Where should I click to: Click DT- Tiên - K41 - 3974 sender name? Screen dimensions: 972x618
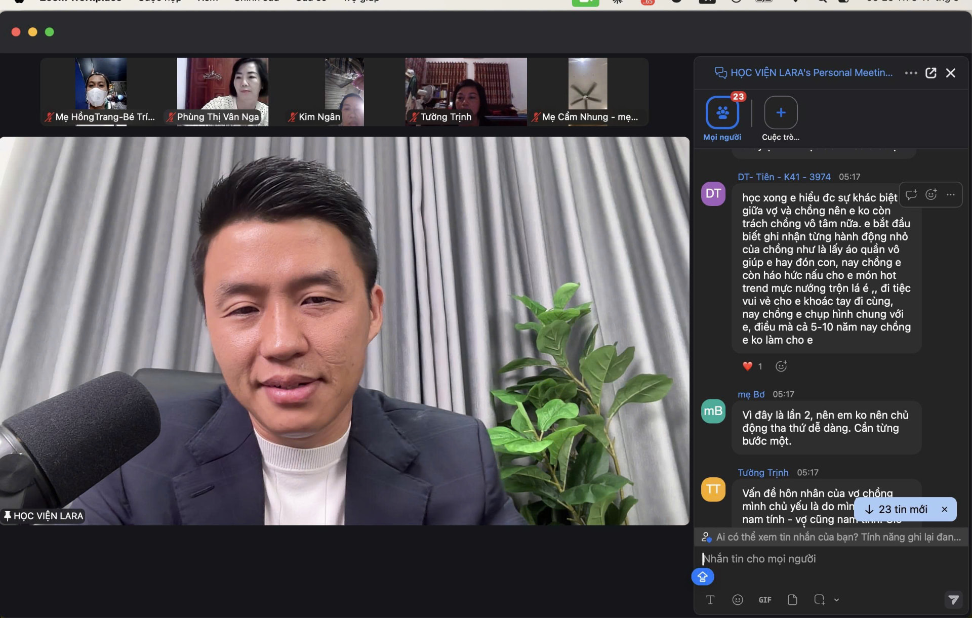pos(784,177)
